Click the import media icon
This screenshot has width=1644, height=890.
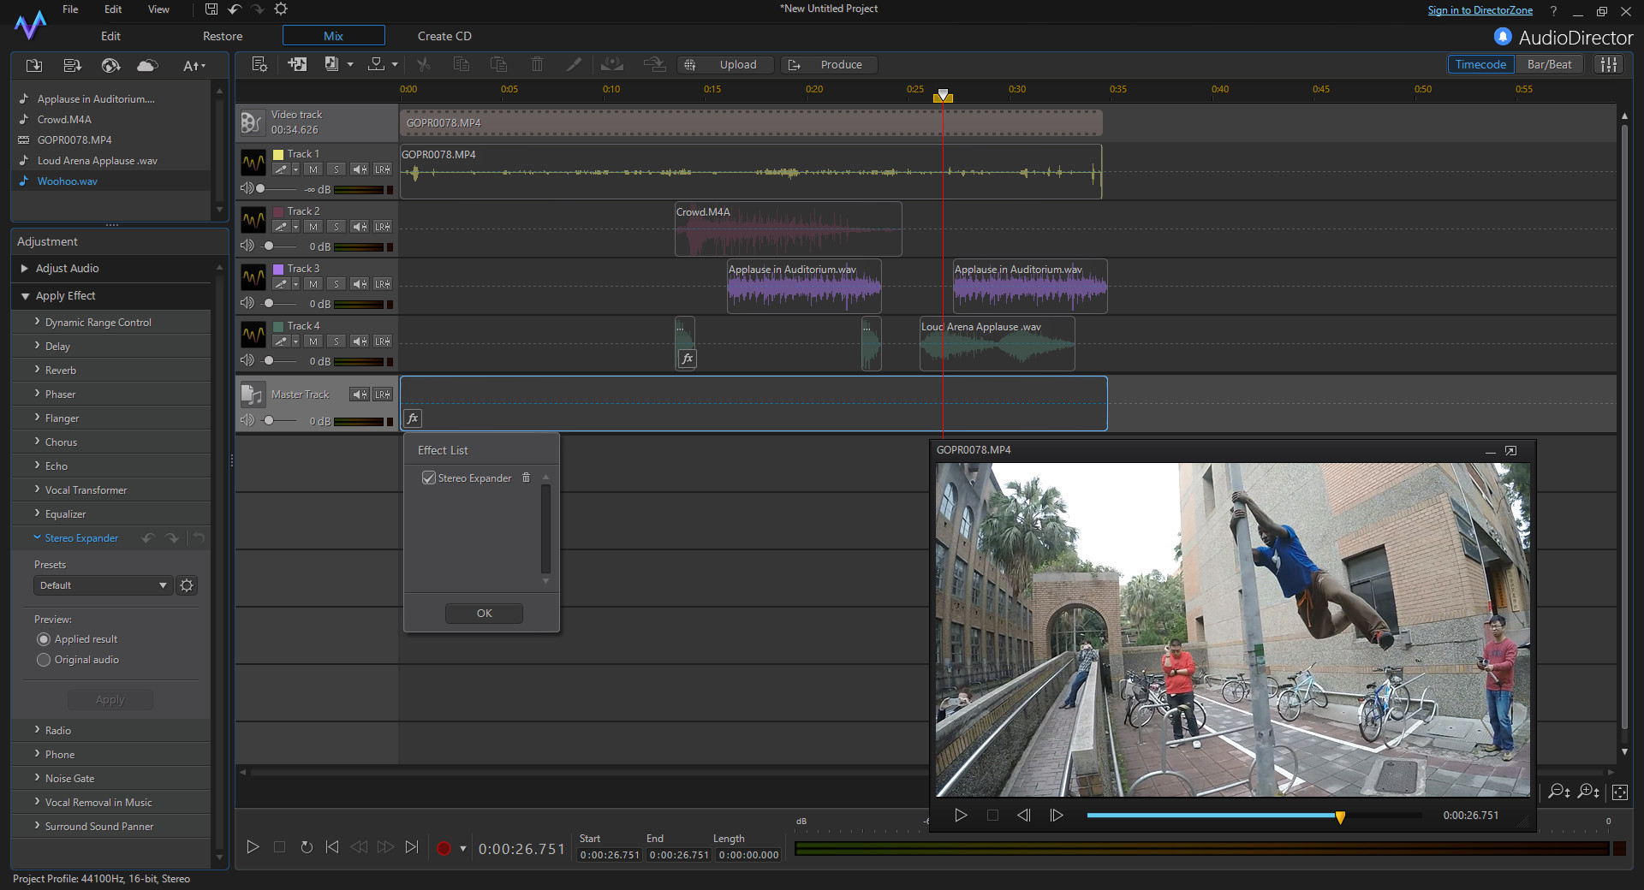[x=34, y=65]
